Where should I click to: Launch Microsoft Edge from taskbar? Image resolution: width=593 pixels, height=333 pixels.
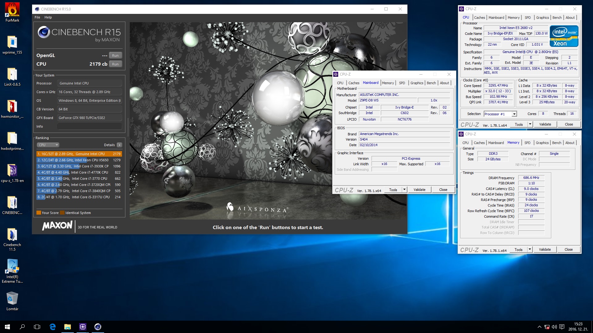pos(53,327)
